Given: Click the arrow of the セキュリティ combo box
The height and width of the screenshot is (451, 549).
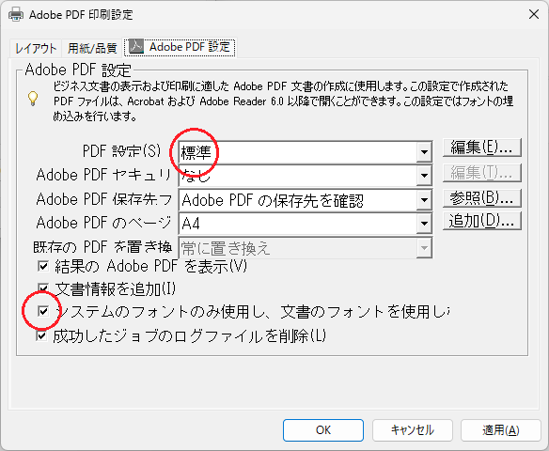Looking at the screenshot, I should coord(424,176).
